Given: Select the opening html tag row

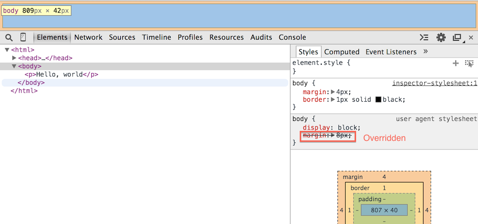Looking at the screenshot, I should click(23, 50).
